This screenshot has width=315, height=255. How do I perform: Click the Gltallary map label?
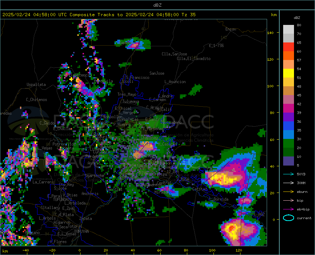[50, 208]
